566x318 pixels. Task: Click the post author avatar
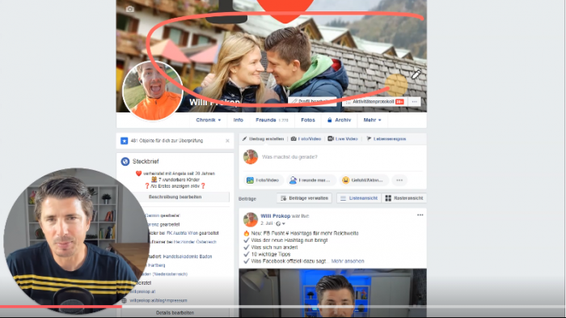coord(251,219)
